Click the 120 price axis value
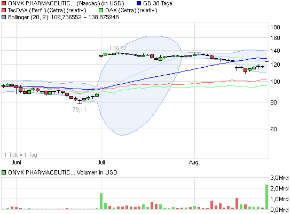Image resolution: width=291 pixels, height=214 pixels. (x=275, y=65)
